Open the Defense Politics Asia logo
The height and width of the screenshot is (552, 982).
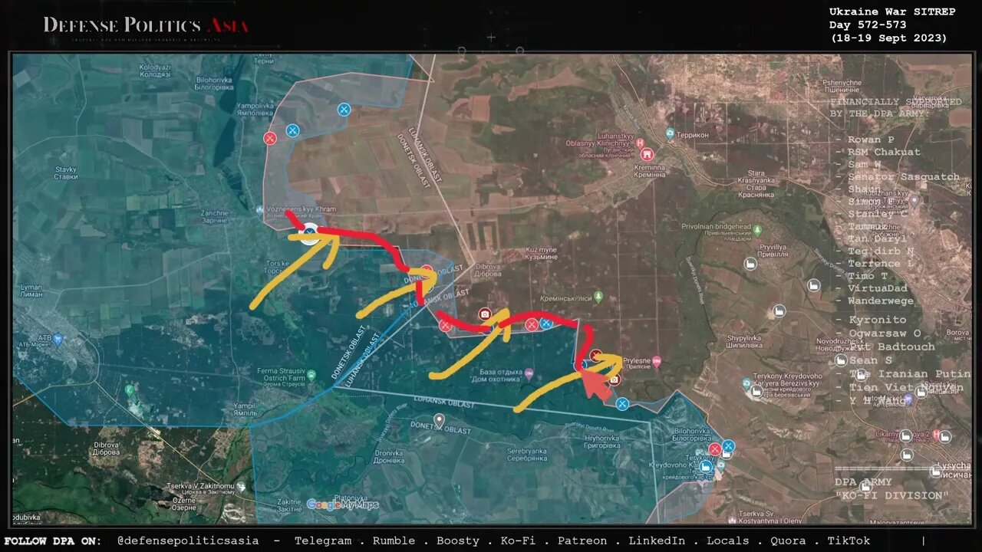tap(146, 27)
